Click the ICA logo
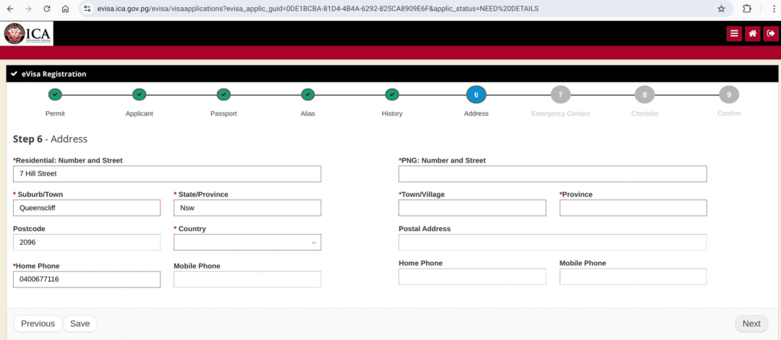 27,34
